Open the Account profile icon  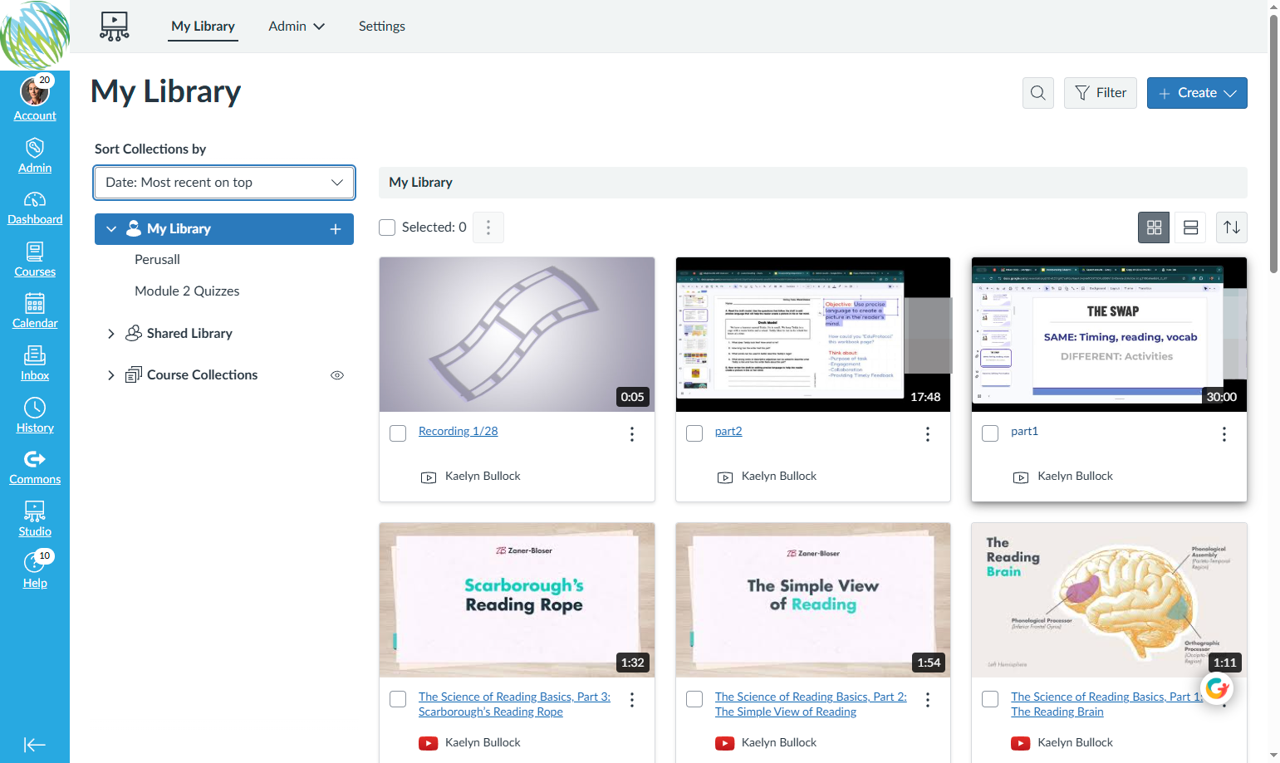click(x=35, y=91)
